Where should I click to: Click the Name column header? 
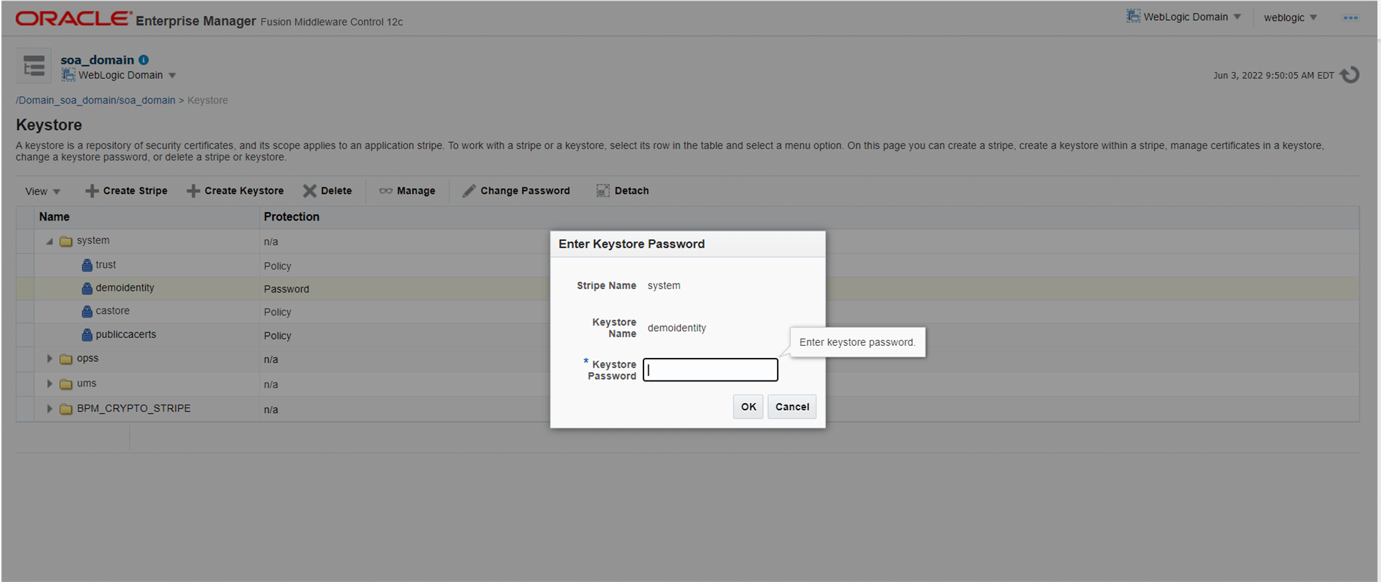click(x=146, y=217)
